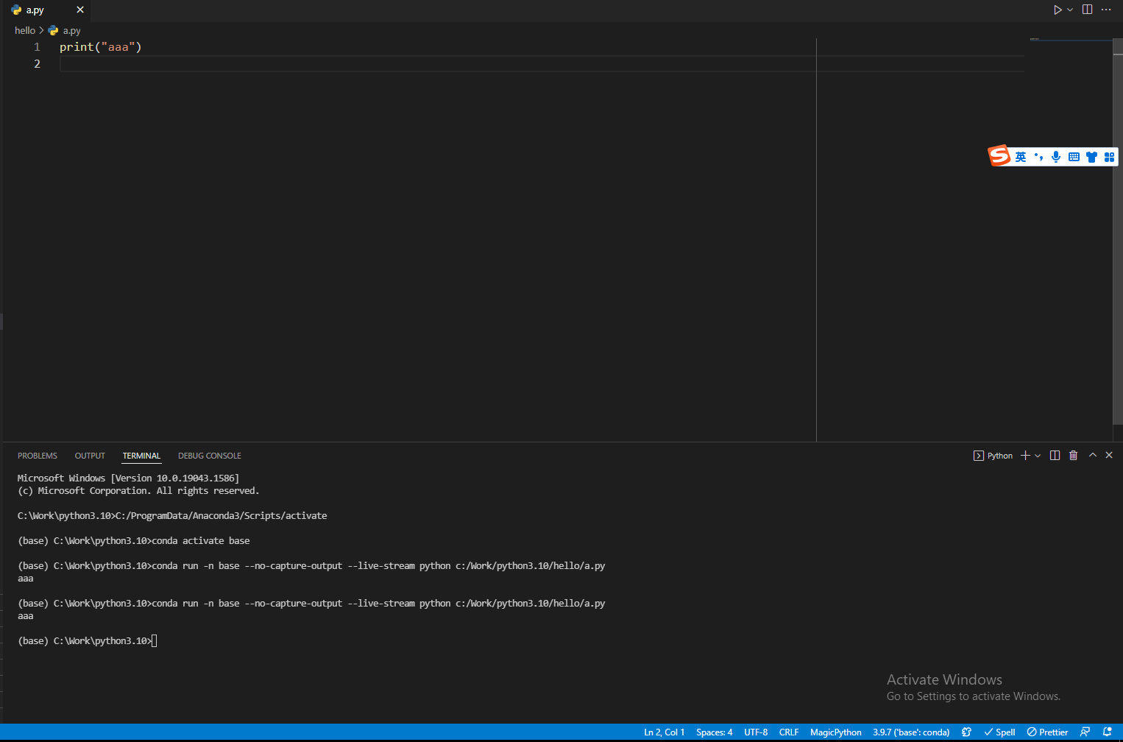This screenshot has height=742, width=1123.
Task: Maximize the panel with up chevron
Action: tap(1093, 456)
